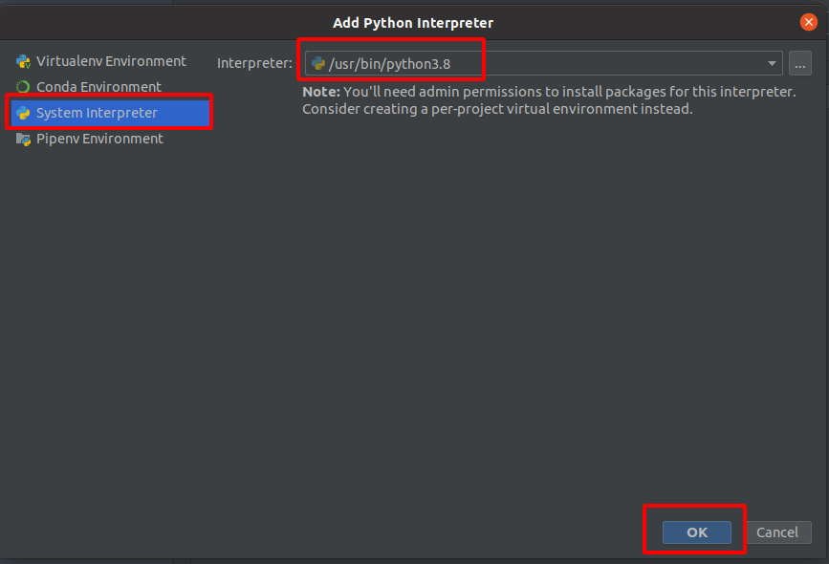Viewport: 829px width, 564px height.
Task: Choose the System Interpreter entry
Action: pos(97,113)
